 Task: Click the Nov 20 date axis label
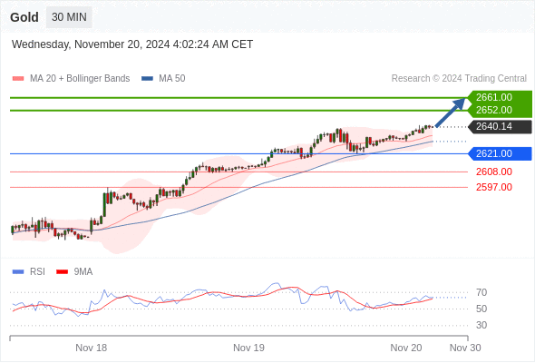click(x=406, y=348)
